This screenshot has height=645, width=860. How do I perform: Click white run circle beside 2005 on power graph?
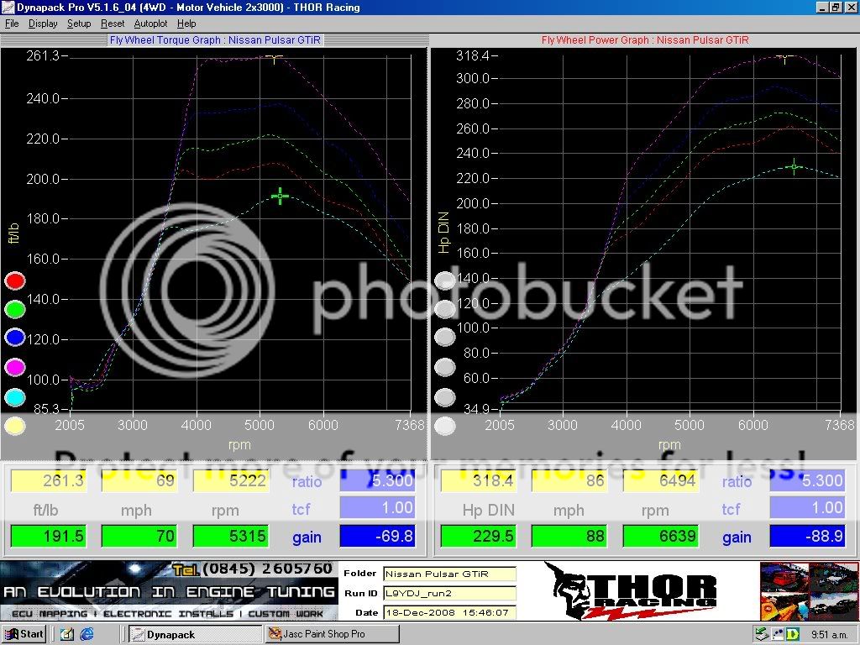pos(445,426)
